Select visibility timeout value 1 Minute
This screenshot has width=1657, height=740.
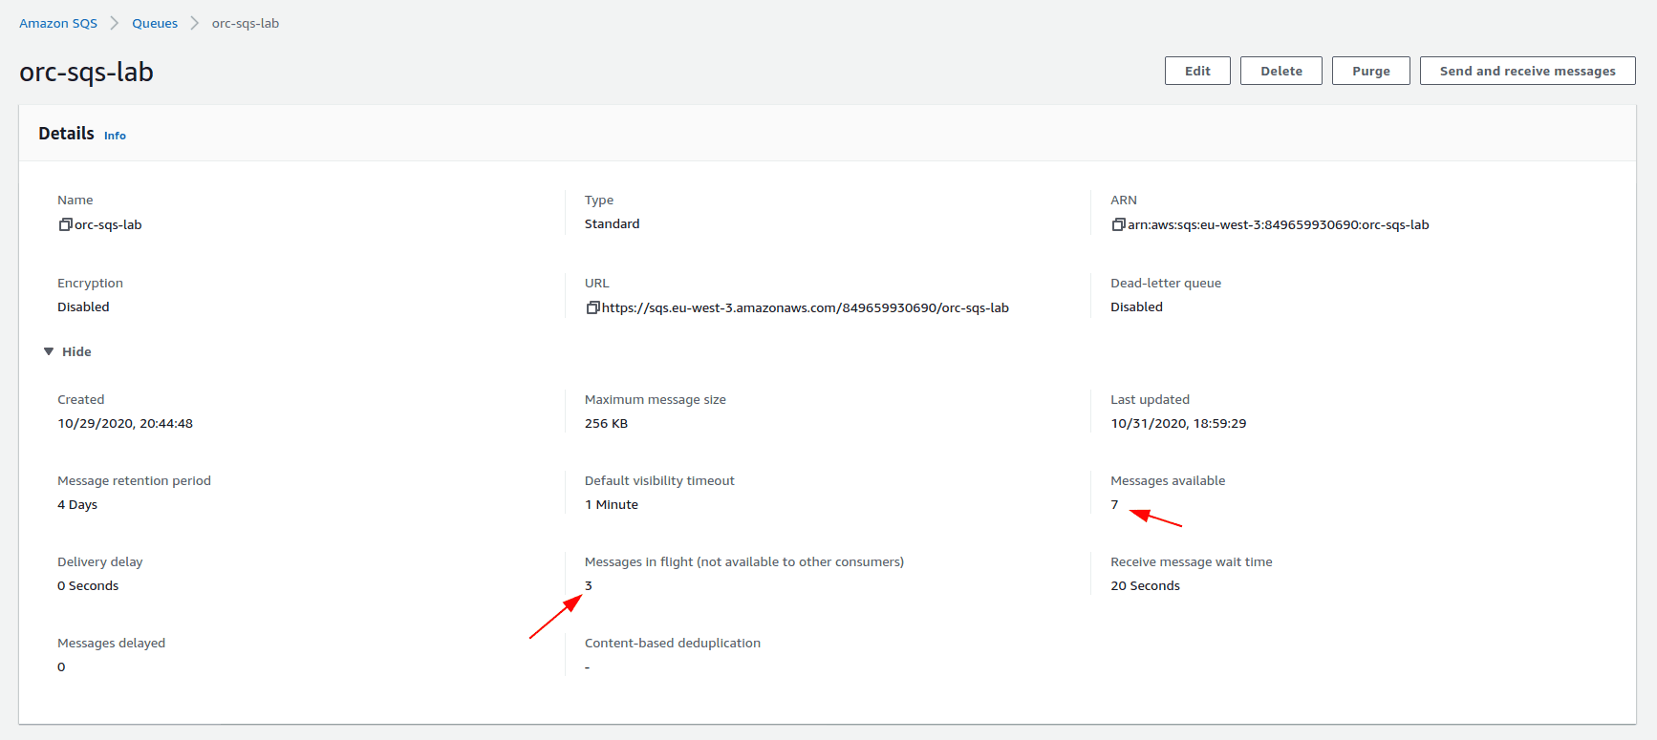tap(612, 504)
